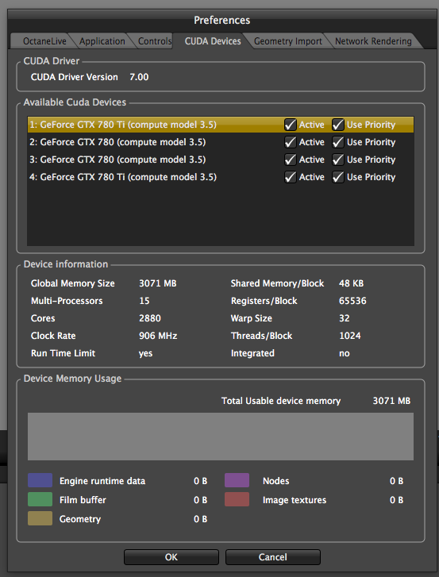This screenshot has width=439, height=577.
Task: Toggle Active for device 4 GTX 780 Ti
Action: pos(291,177)
